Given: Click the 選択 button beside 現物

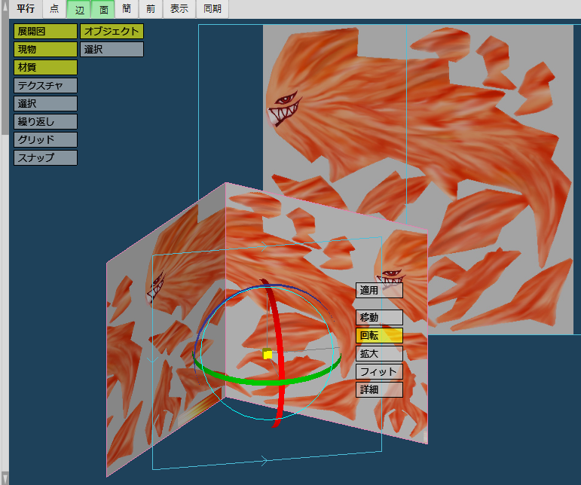Looking at the screenshot, I should tap(112, 49).
